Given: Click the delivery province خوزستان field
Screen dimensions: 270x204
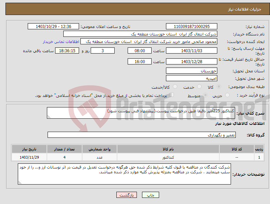Looking at the screenshot, I should (192, 71).
